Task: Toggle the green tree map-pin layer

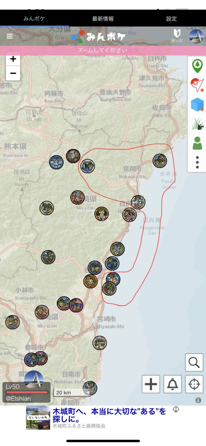Action: (x=197, y=66)
